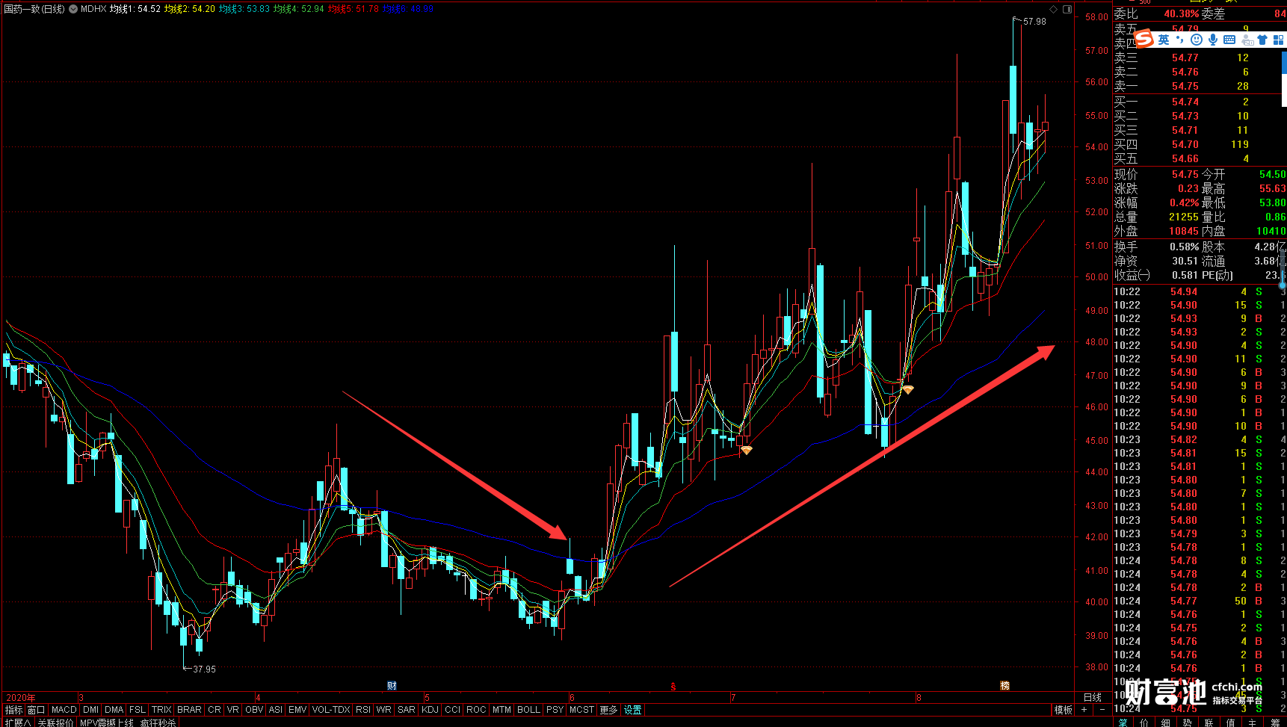This screenshot has height=727, width=1287.
Task: Select the BOLL indicator
Action: [528, 710]
